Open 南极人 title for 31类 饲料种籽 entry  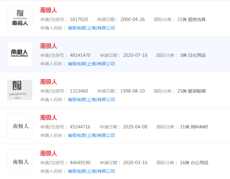pyautogui.click(x=49, y=117)
